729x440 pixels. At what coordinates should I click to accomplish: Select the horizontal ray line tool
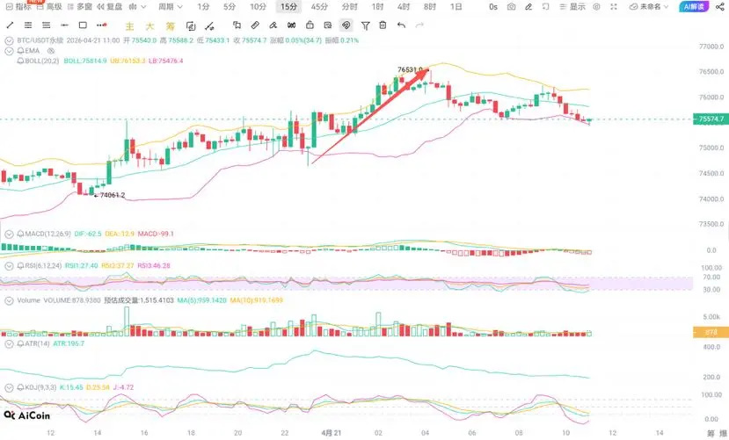click(64, 25)
